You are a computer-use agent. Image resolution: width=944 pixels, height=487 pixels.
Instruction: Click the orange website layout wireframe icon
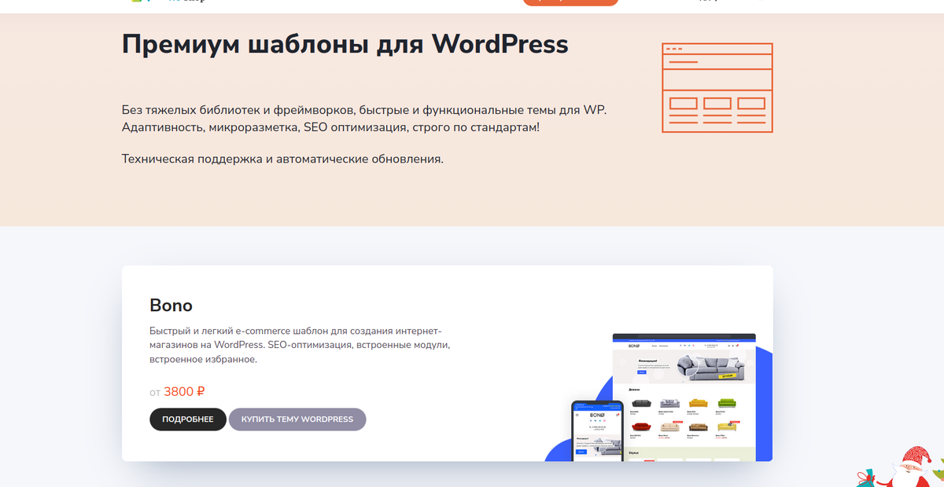[717, 87]
